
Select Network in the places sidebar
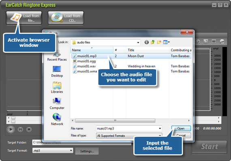point(57,119)
